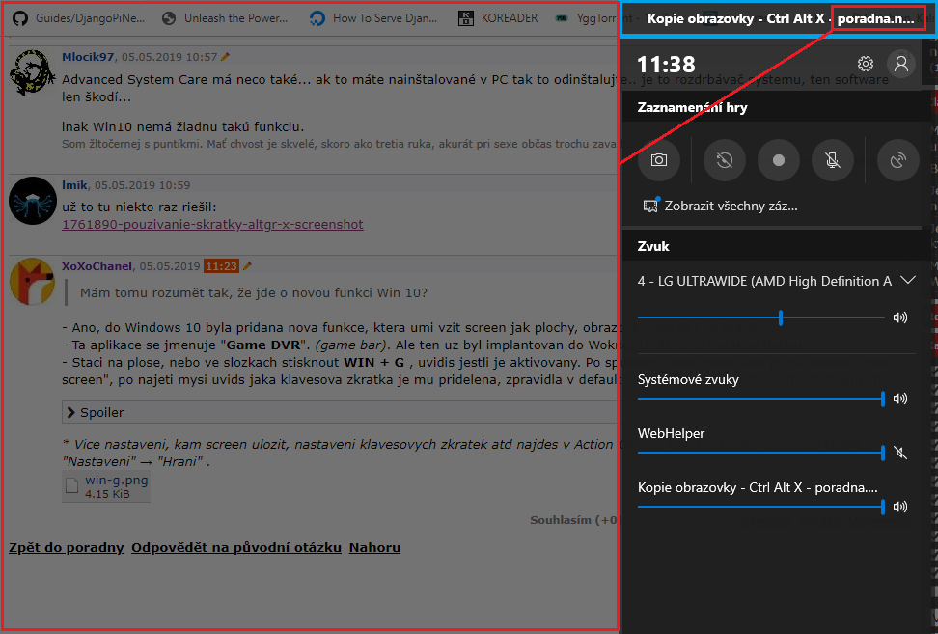Expand the LG ULTRAWIDE audio device dropdown
This screenshot has height=634, width=938.
tap(908, 280)
